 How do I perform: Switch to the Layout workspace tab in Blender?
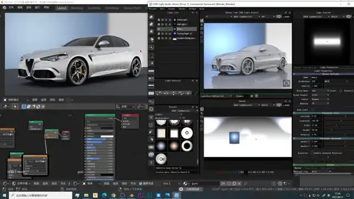[61, 8]
